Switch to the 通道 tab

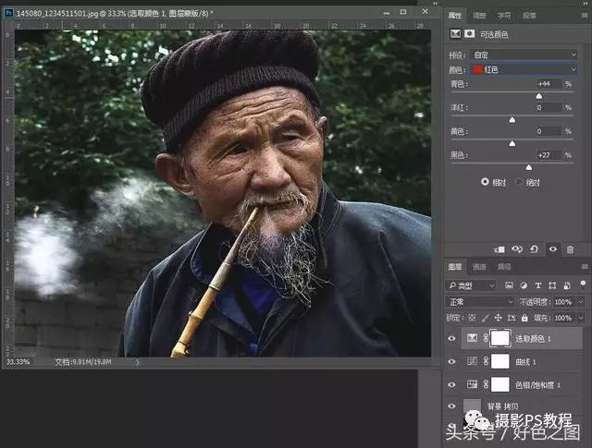479,267
